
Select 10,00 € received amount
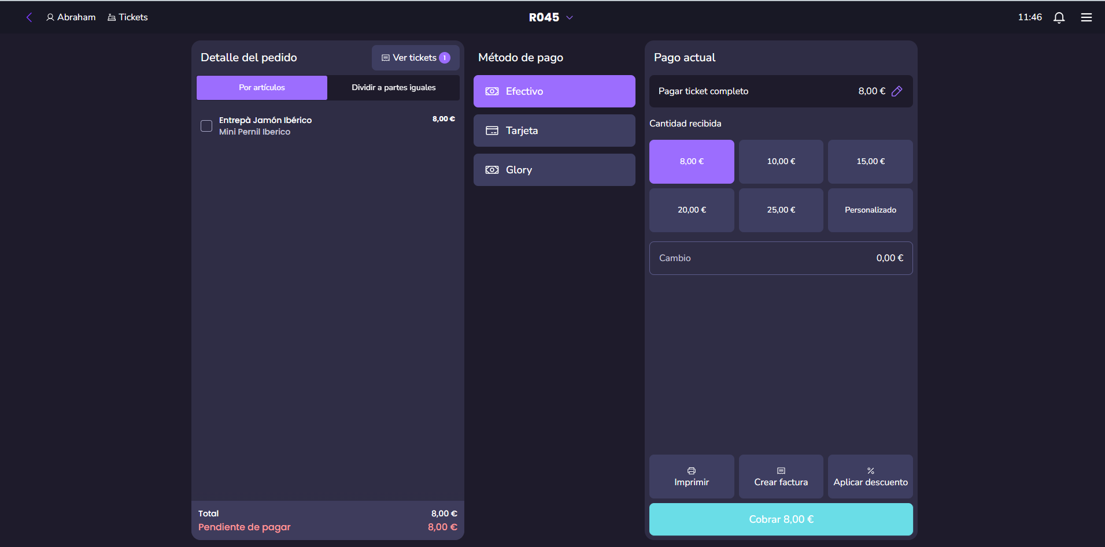(x=781, y=162)
